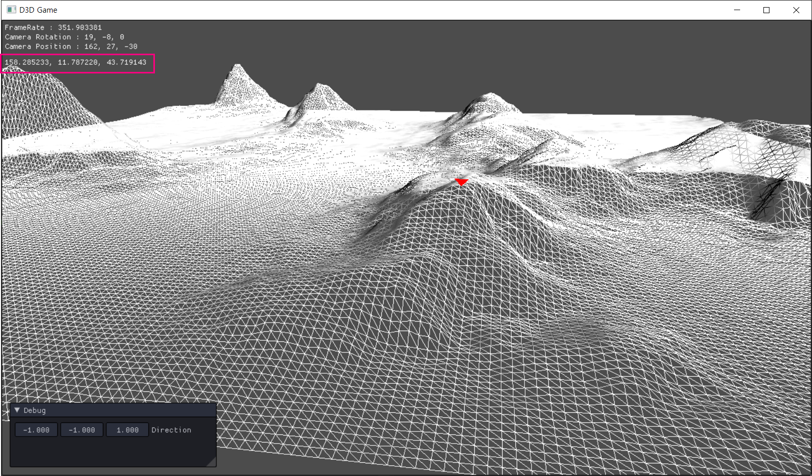Click the red triangle marker on terrain
Viewport: 812px width, 476px height.
pyautogui.click(x=461, y=182)
